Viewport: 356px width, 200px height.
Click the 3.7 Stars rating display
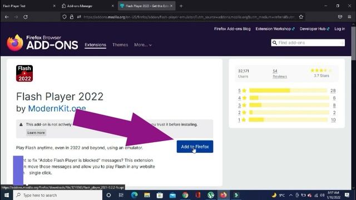[322, 73]
